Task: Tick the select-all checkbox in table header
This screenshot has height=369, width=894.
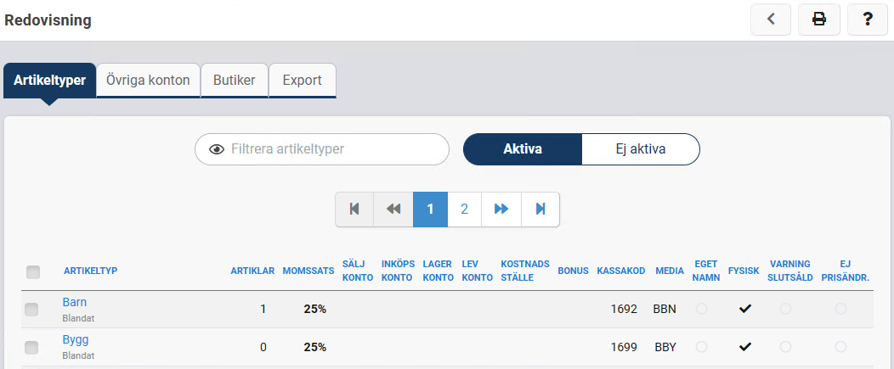Action: pos(33,272)
